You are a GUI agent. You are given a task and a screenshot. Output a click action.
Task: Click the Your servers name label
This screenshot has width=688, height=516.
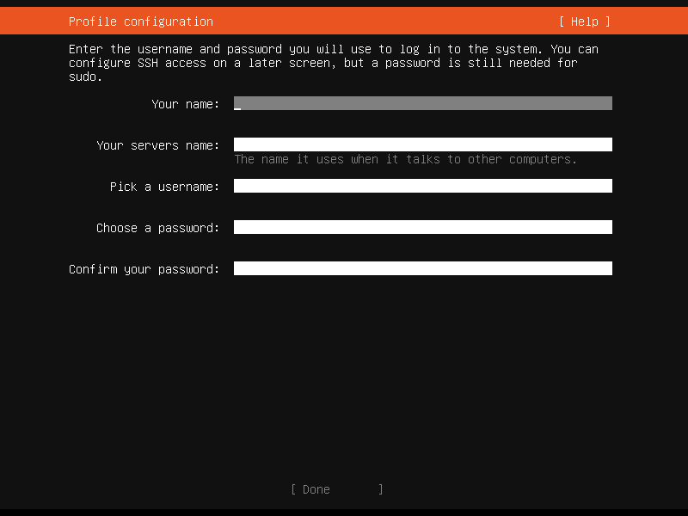[158, 144]
